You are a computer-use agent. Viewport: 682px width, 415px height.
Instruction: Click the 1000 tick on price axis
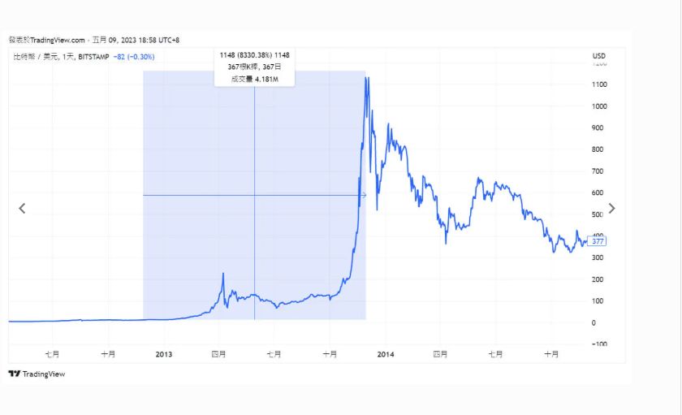(x=599, y=106)
